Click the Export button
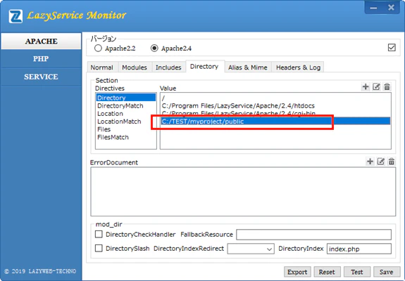This screenshot has height=281, width=405. point(297,272)
